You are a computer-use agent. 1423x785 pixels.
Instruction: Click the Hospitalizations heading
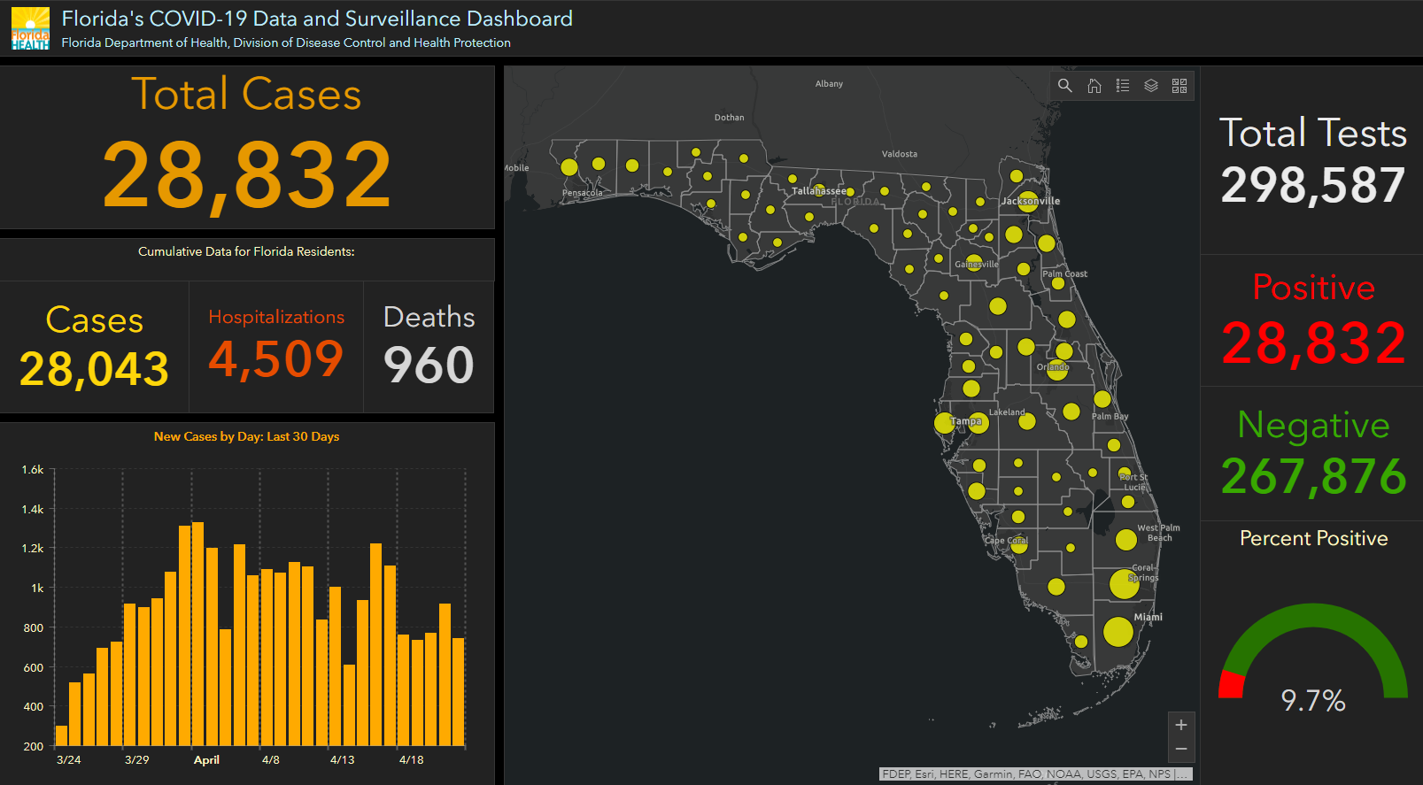(276, 317)
